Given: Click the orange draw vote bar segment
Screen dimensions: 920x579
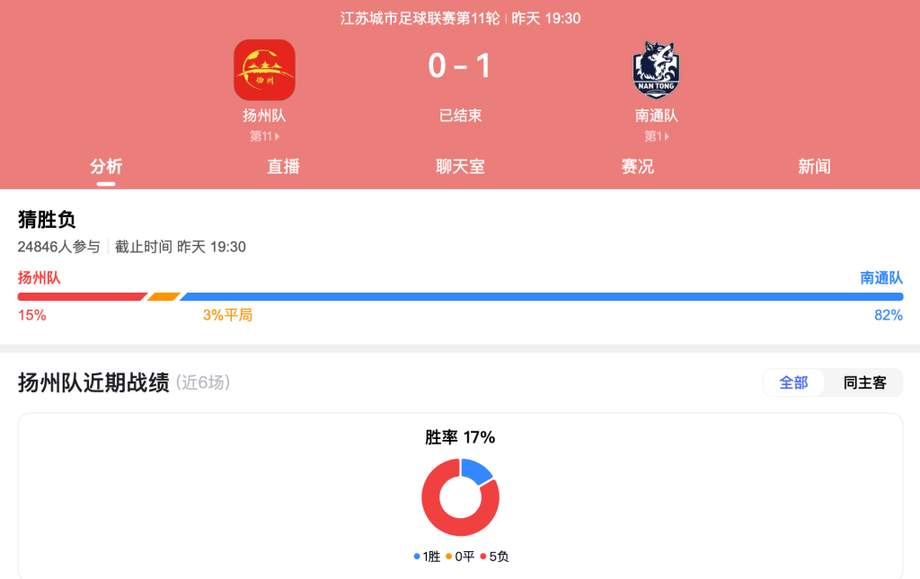Looking at the screenshot, I should pyautogui.click(x=164, y=296).
